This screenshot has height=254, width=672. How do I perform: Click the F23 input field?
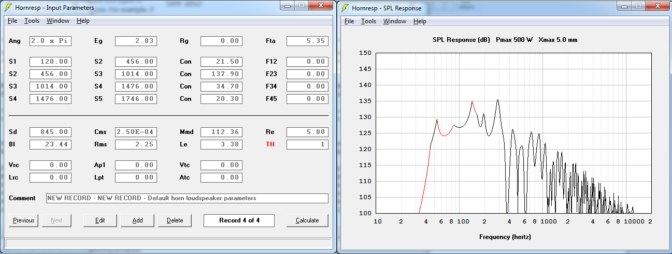(x=307, y=74)
